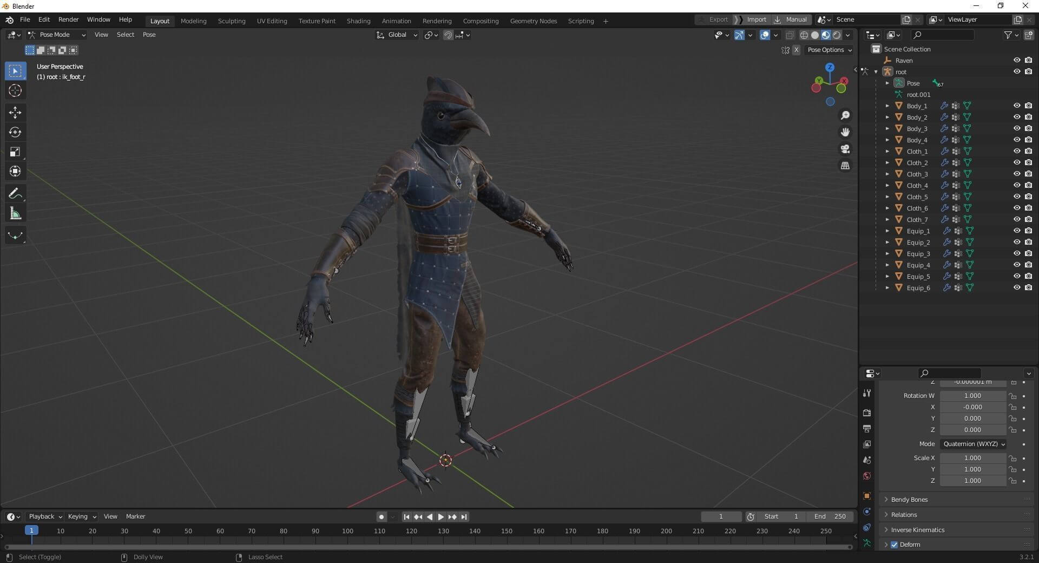Switch to orthographic/perspective grid view icon
Viewport: 1039px width, 563px height.
pyautogui.click(x=845, y=166)
